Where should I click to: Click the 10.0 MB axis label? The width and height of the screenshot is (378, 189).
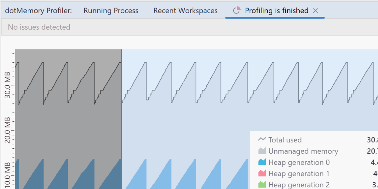point(8,175)
